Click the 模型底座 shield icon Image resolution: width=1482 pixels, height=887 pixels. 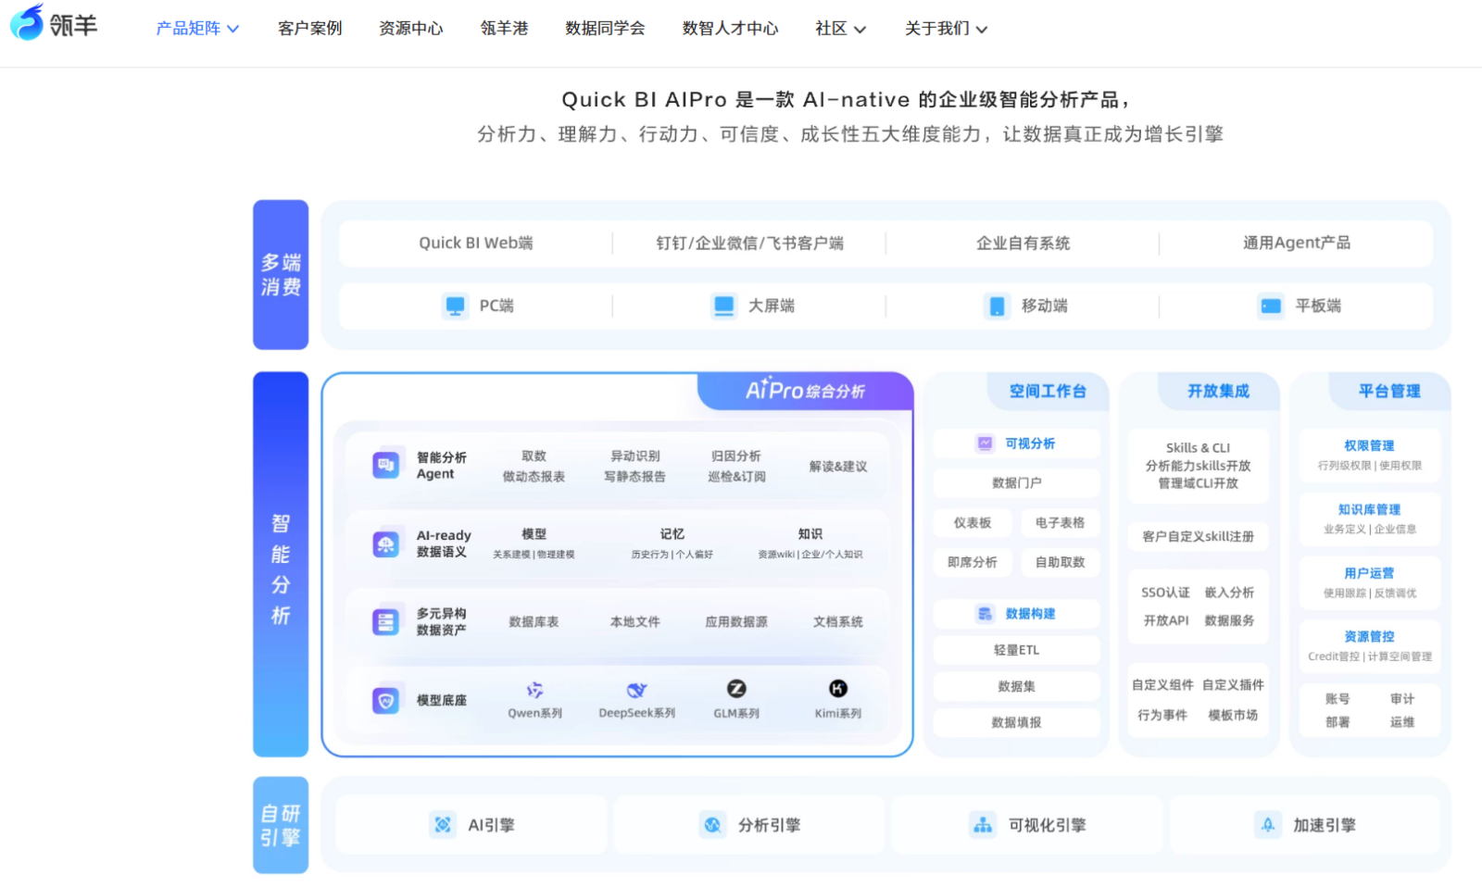coord(386,700)
